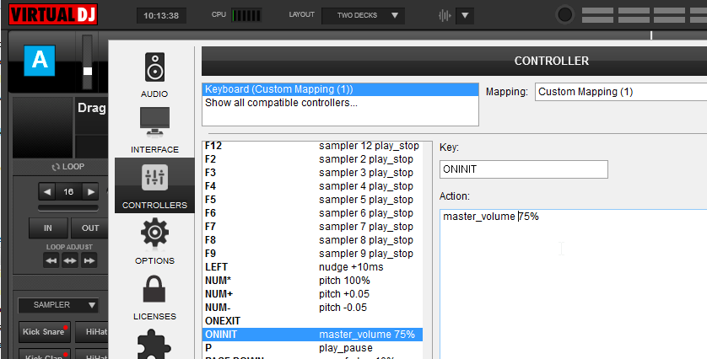Screen dimensions: 707x359
Task: Select the LEFT nudge +10ms row
Action: [x=312, y=267]
